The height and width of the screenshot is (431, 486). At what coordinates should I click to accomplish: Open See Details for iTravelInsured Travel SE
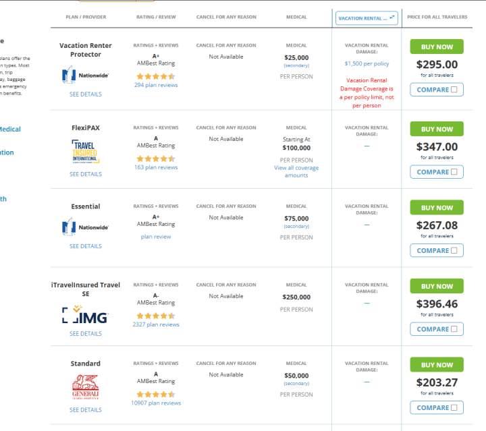(x=85, y=333)
